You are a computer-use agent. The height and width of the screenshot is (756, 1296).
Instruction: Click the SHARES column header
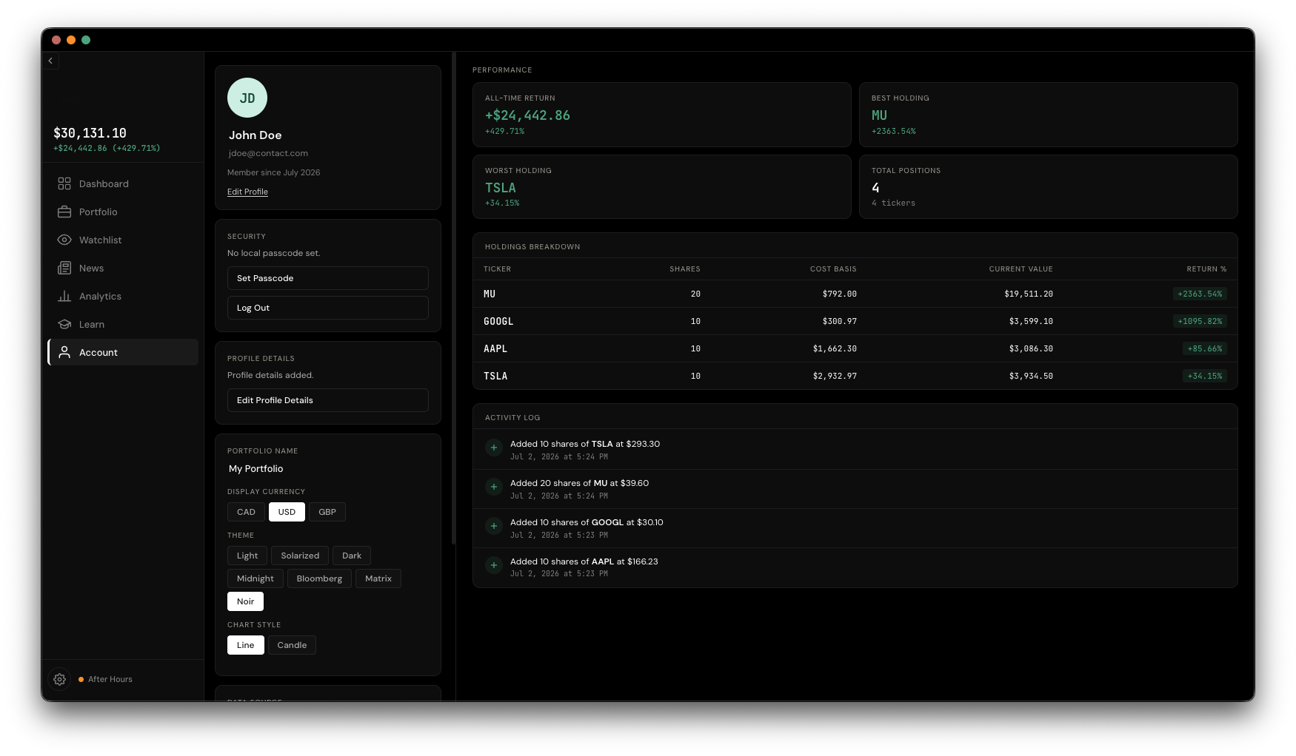click(685, 269)
